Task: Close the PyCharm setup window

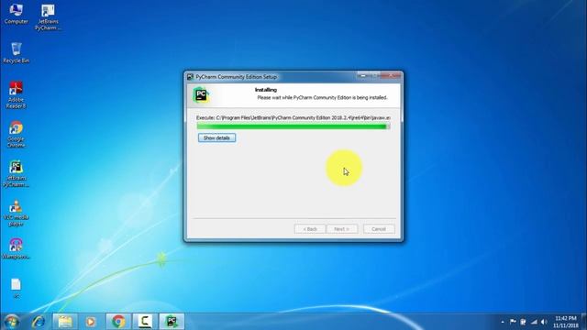Action: coord(392,75)
